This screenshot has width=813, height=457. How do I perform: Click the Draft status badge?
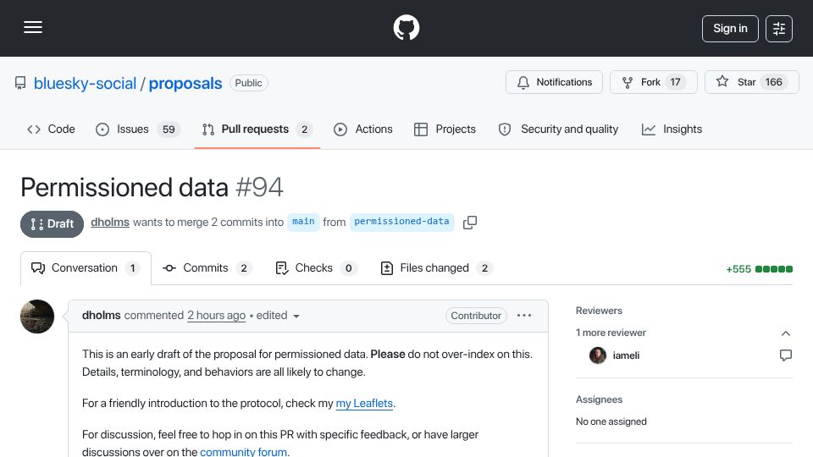[x=52, y=223]
